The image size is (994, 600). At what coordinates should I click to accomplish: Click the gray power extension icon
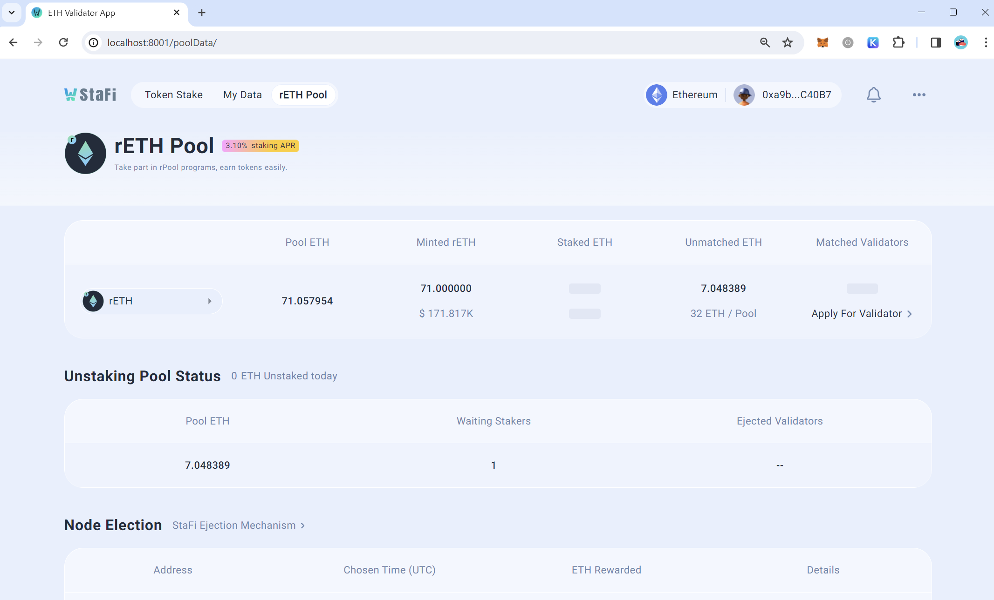(848, 42)
